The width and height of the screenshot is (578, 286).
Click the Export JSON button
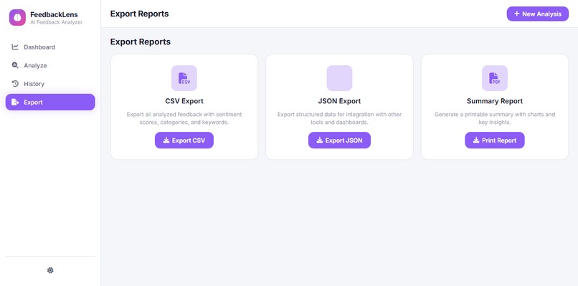point(339,140)
